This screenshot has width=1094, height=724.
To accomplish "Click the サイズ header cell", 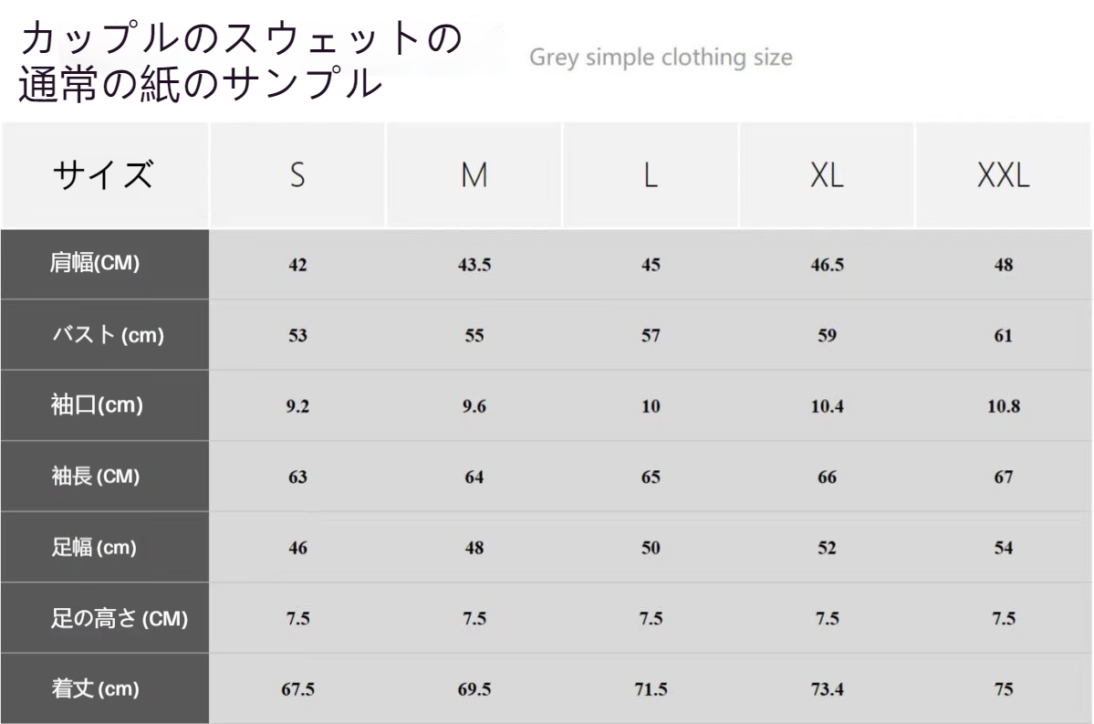I will coord(103,174).
